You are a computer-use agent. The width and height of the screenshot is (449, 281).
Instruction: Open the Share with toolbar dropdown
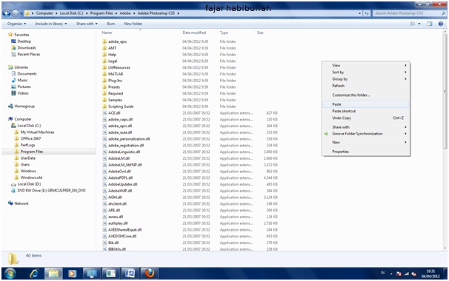pyautogui.click(x=87, y=24)
